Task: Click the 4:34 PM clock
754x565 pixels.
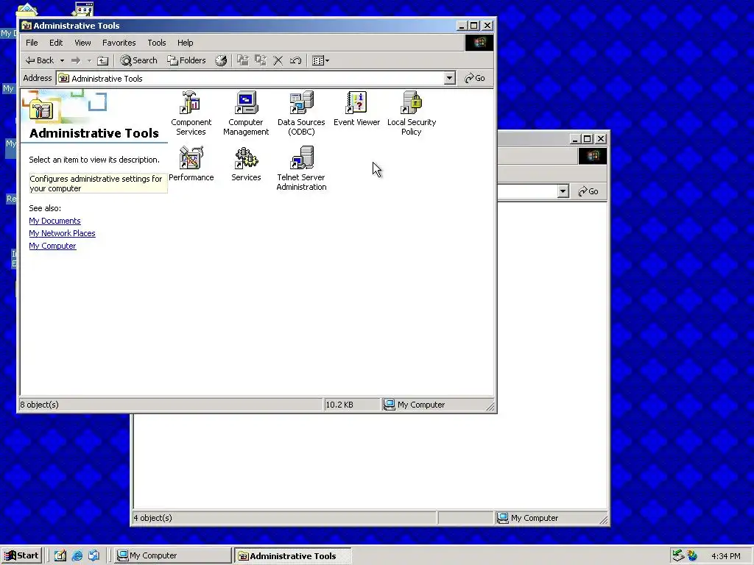Action: tap(725, 556)
